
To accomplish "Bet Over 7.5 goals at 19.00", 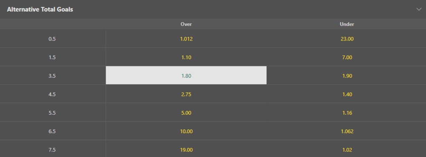I will (186, 149).
